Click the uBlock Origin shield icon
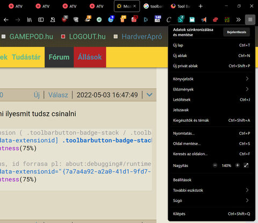This screenshot has height=223, width=258. [64, 19]
